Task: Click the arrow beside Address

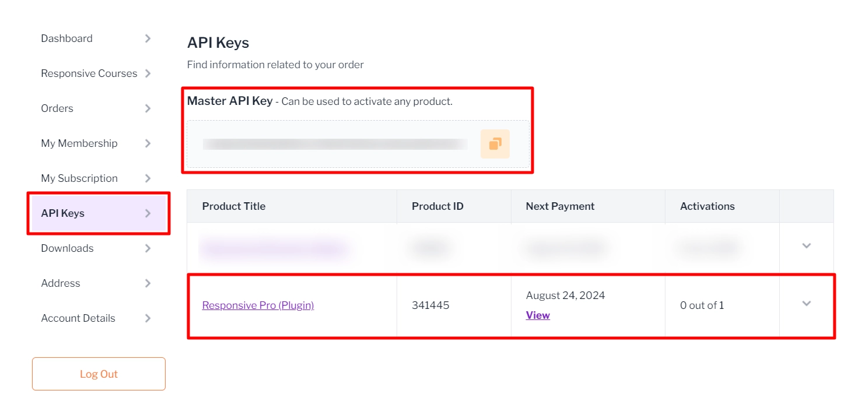Action: [148, 283]
